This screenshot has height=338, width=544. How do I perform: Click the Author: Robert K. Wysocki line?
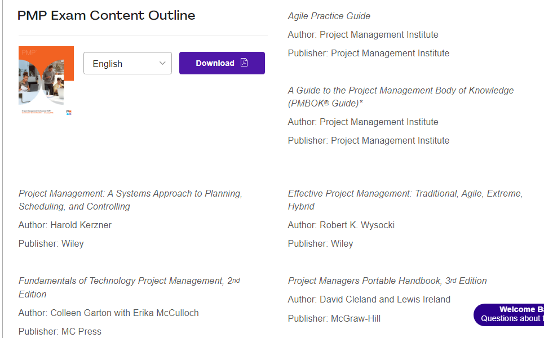coord(341,225)
